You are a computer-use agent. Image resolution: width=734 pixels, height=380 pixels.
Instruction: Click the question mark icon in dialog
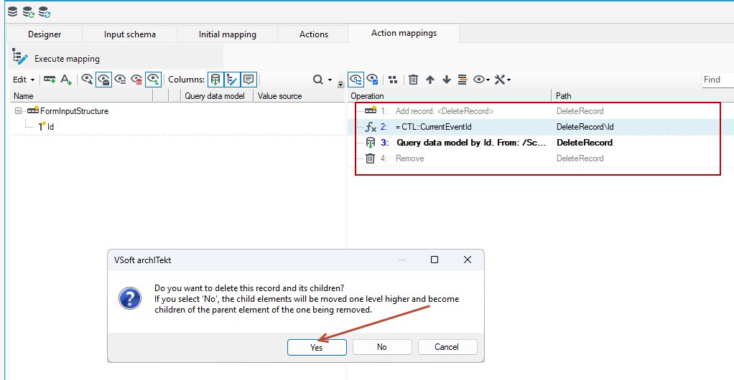(130, 299)
